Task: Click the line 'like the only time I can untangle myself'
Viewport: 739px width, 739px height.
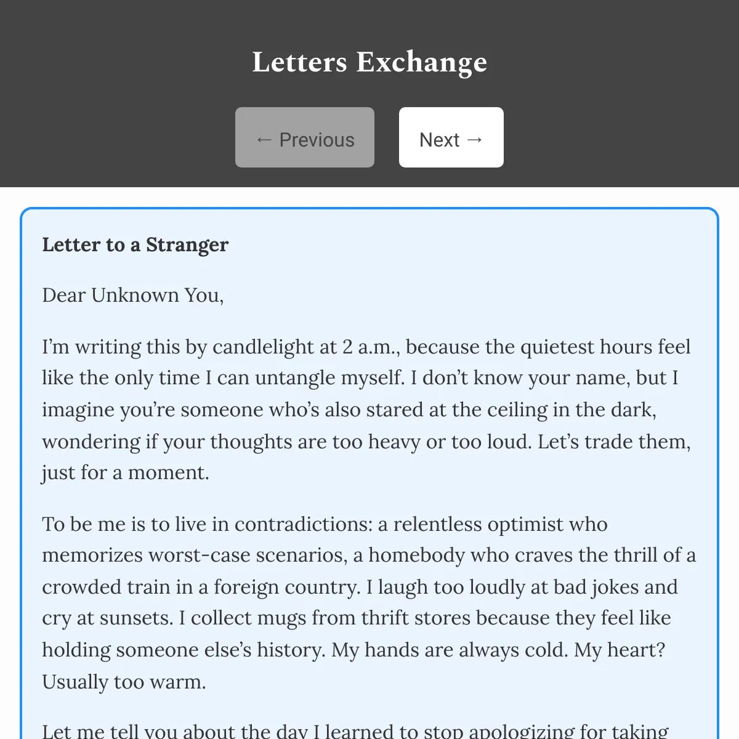Action: coord(360,378)
